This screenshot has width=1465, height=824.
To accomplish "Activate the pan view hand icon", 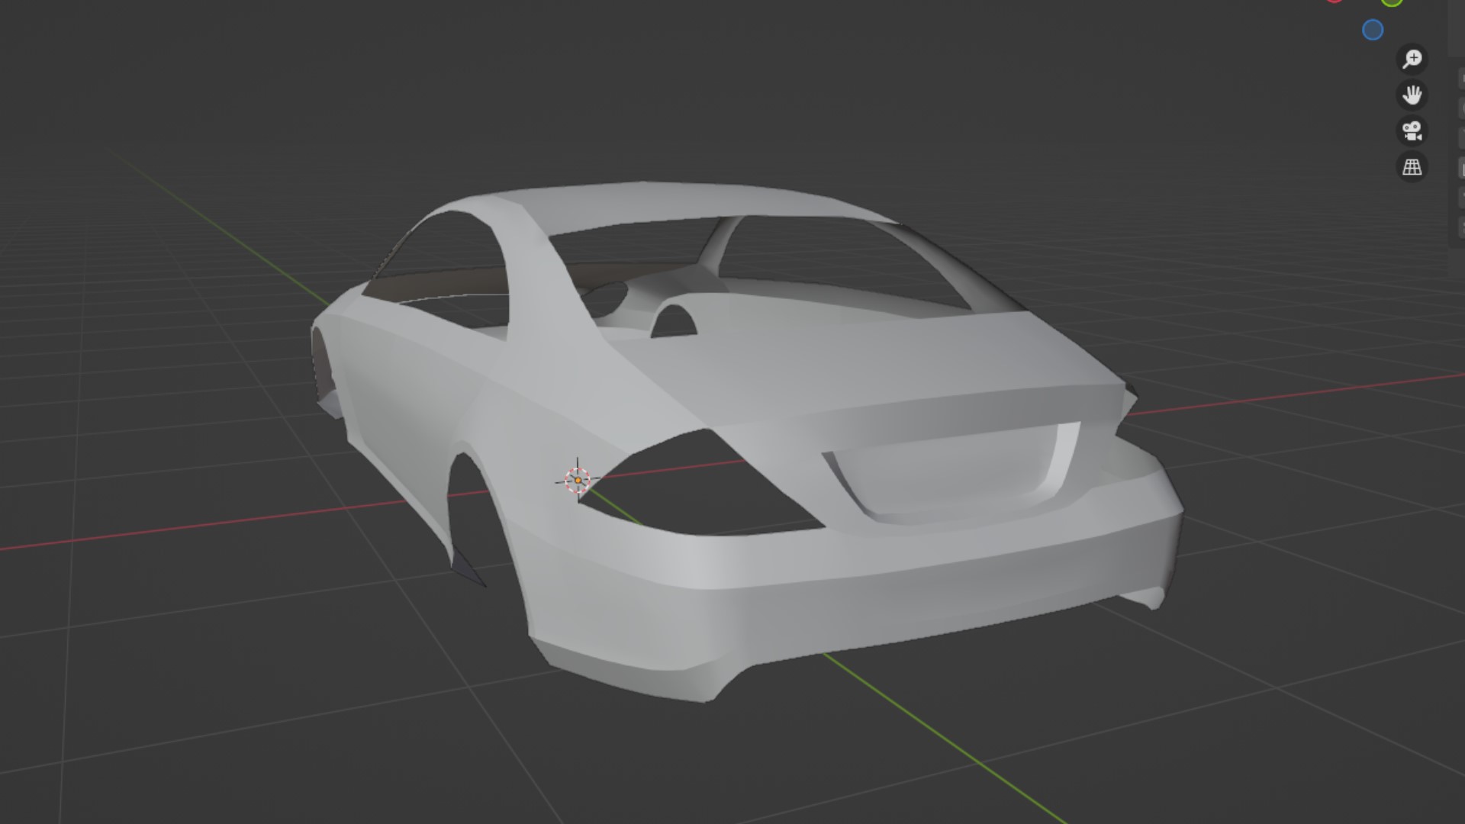I will click(x=1412, y=95).
